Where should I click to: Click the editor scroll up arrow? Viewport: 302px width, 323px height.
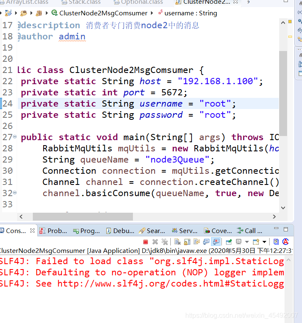point(283,22)
